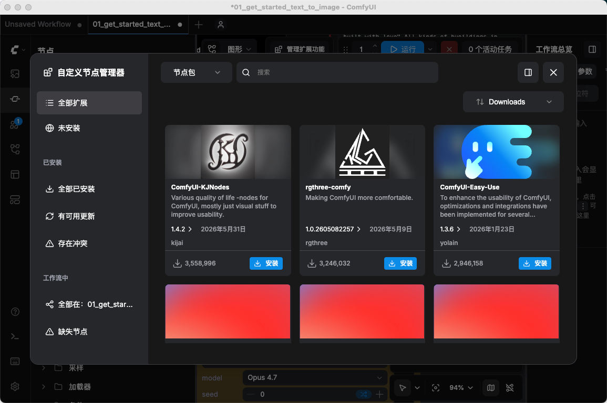Open the ComfyUI-Easy-Use thumbnail
The image size is (607, 403).
click(497, 152)
